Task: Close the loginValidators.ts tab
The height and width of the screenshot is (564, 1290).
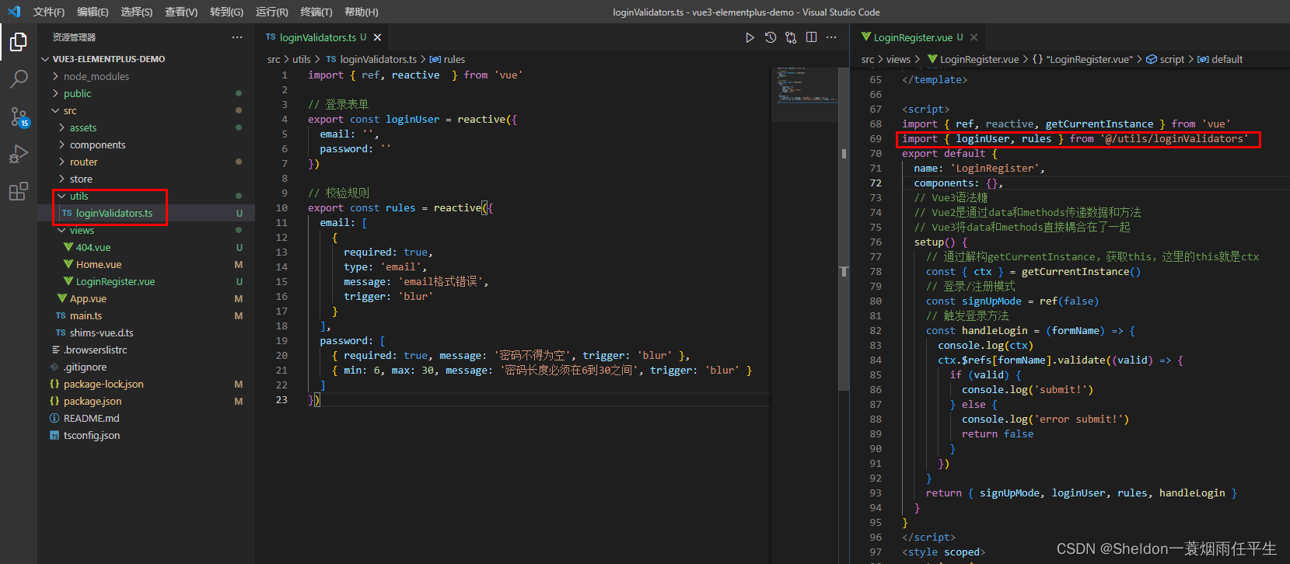Action: coord(377,37)
